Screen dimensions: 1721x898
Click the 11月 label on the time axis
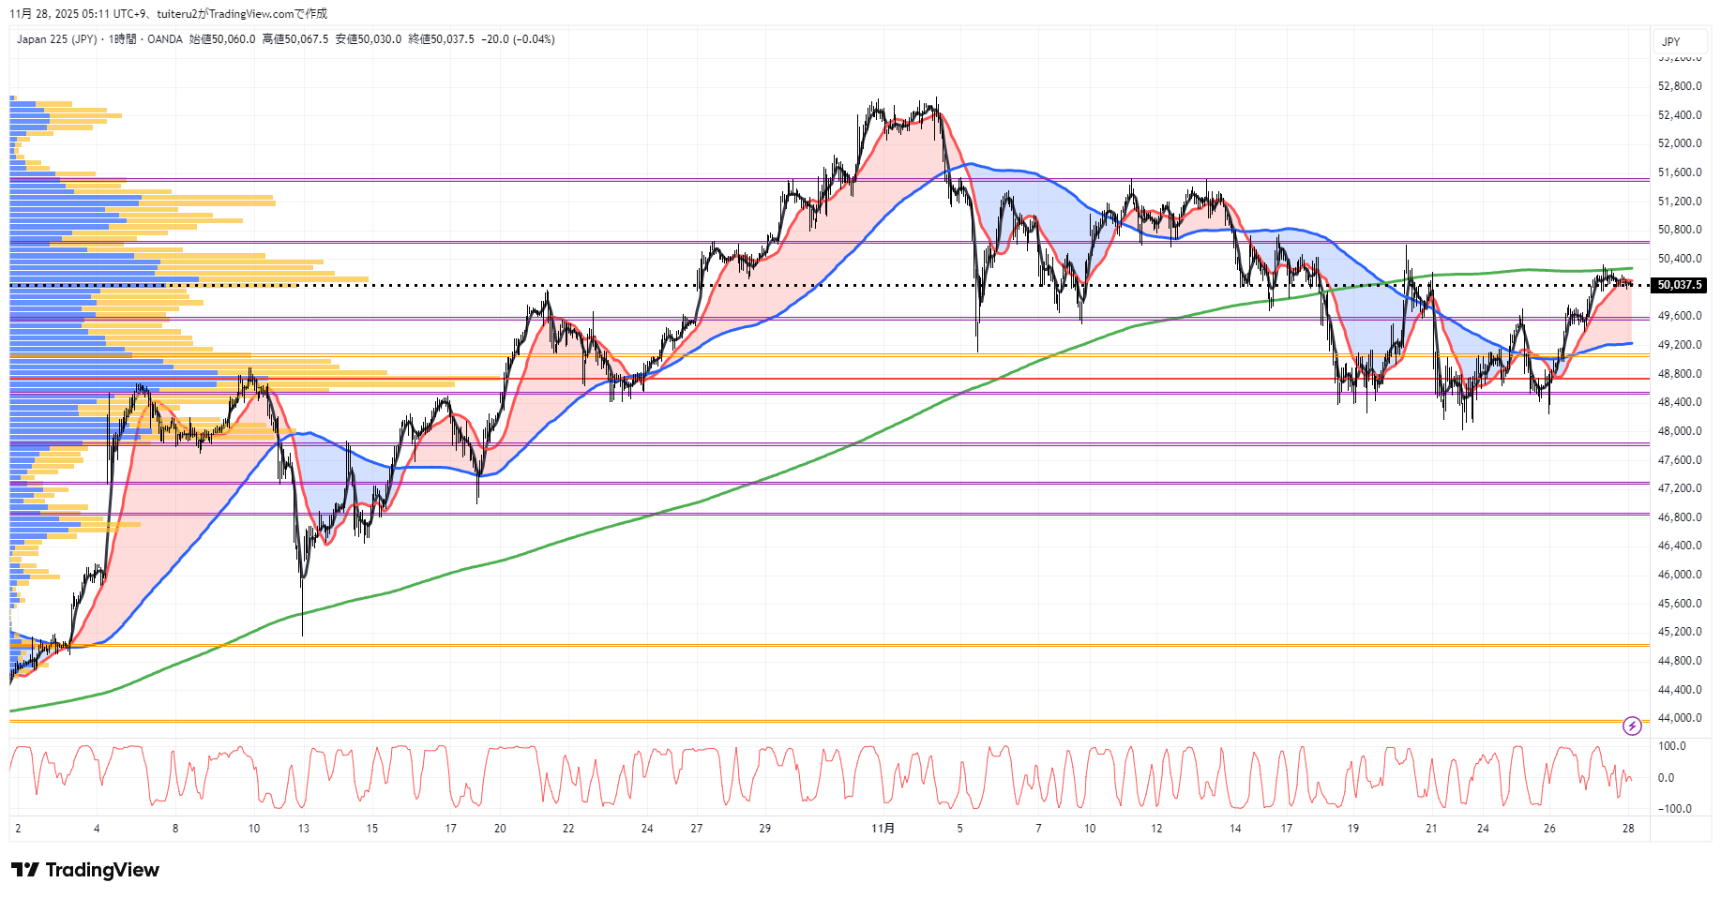tap(883, 829)
